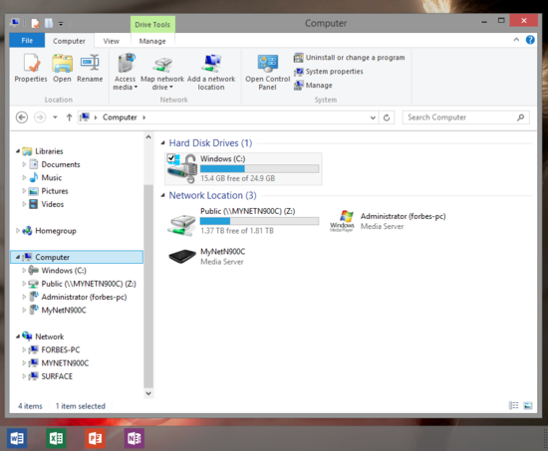Expand the Homegroup tree node
548x451 pixels.
[18, 231]
